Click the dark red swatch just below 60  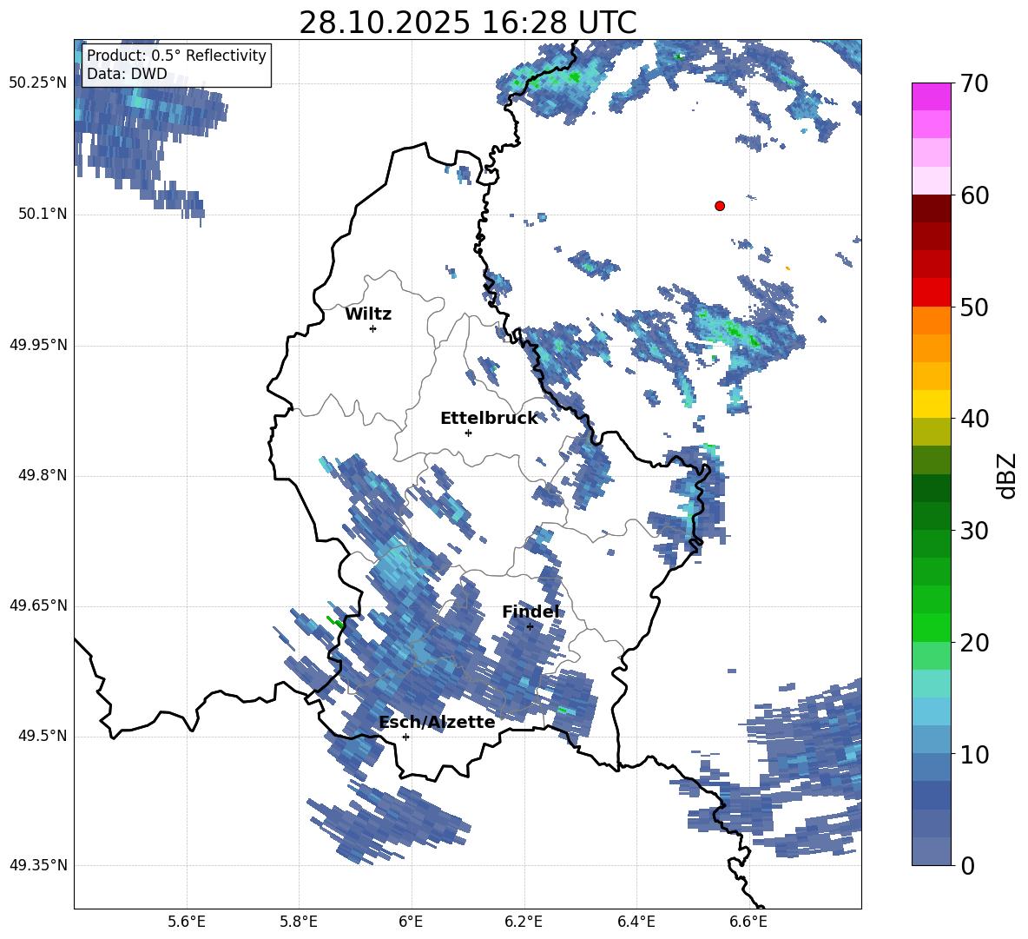pos(931,208)
